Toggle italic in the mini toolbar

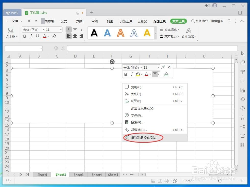coord(132,74)
